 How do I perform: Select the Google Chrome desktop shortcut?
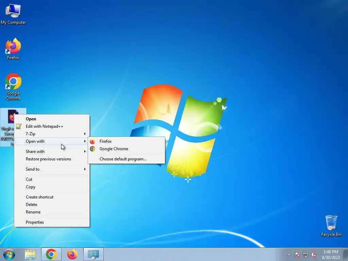pos(13,87)
